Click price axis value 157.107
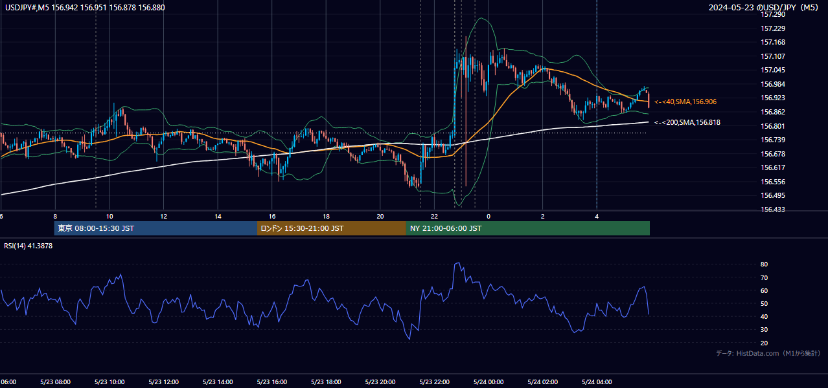The height and width of the screenshot is (388, 828). (772, 56)
